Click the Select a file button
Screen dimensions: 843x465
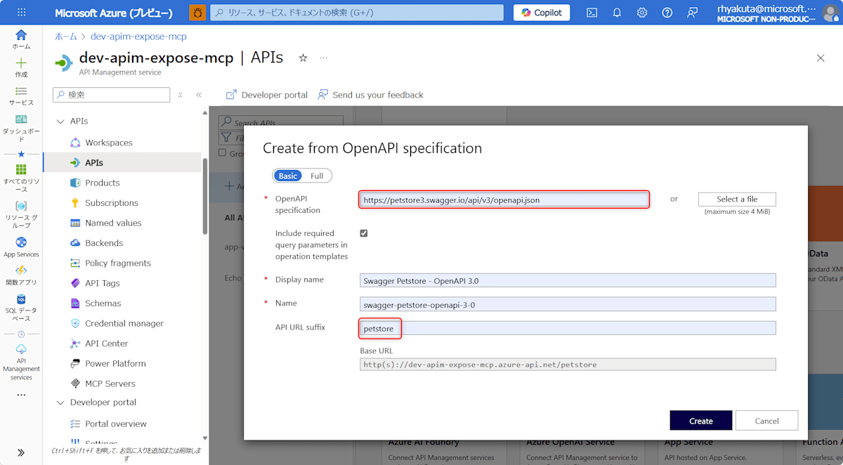point(737,199)
